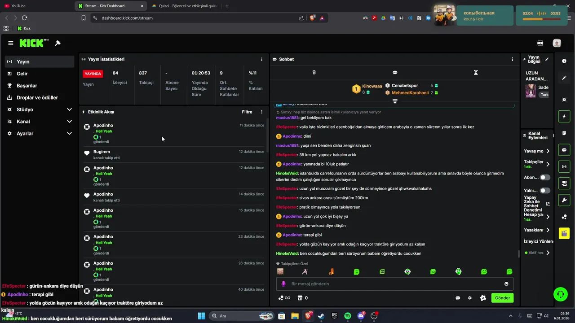Select Gelir in the left sidebar
This screenshot has width=575, height=323.
[40, 74]
